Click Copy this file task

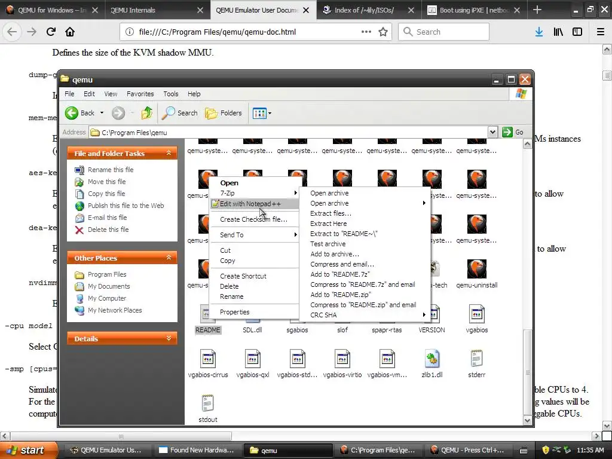pos(106,194)
